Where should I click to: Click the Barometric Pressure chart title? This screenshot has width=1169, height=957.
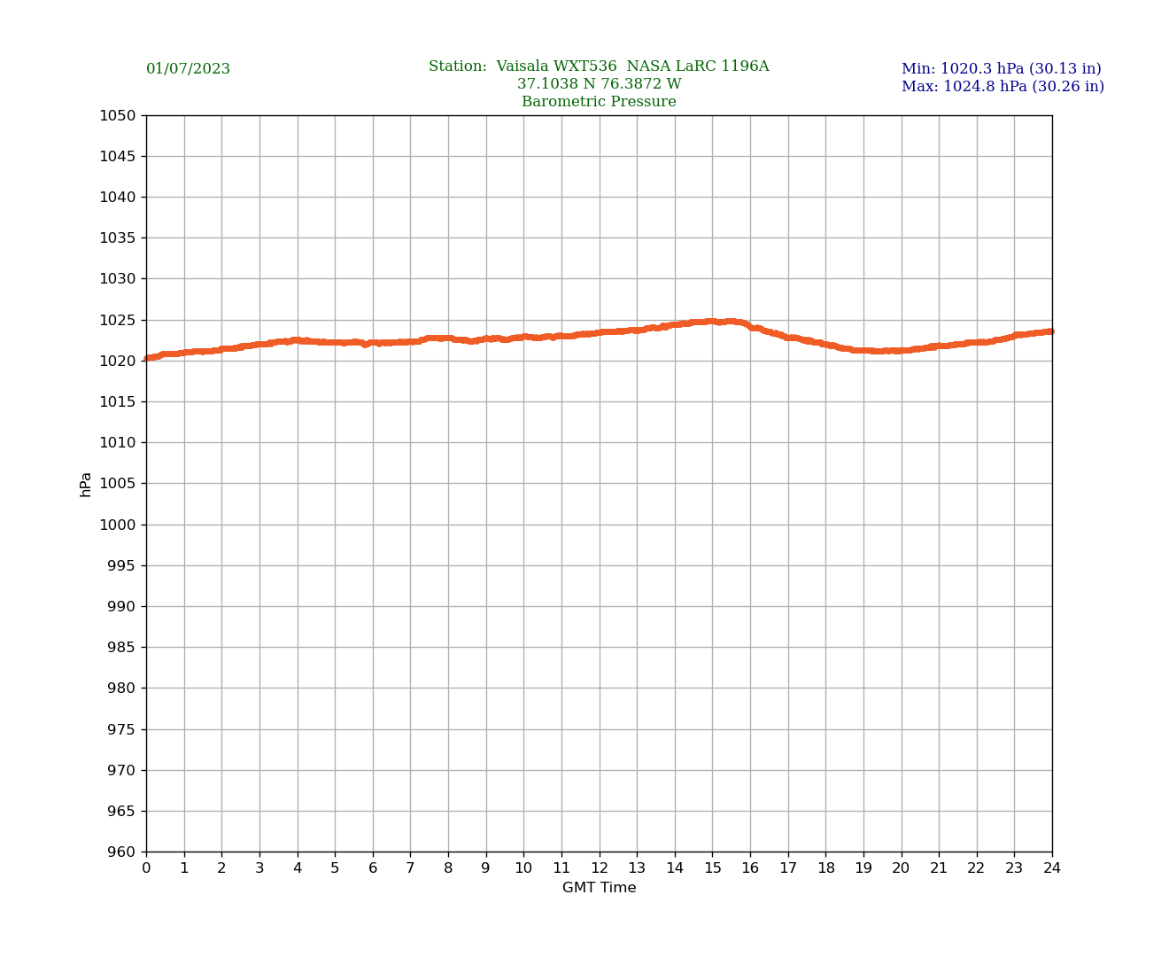pos(599,102)
